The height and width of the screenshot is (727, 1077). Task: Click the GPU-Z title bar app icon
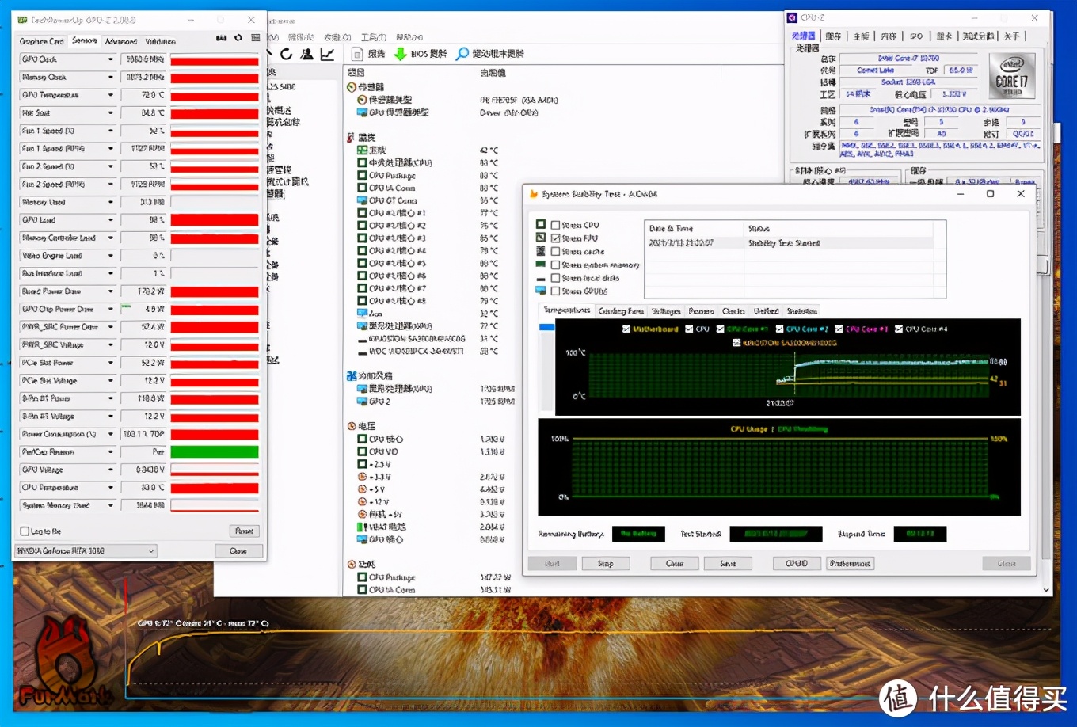coord(22,20)
